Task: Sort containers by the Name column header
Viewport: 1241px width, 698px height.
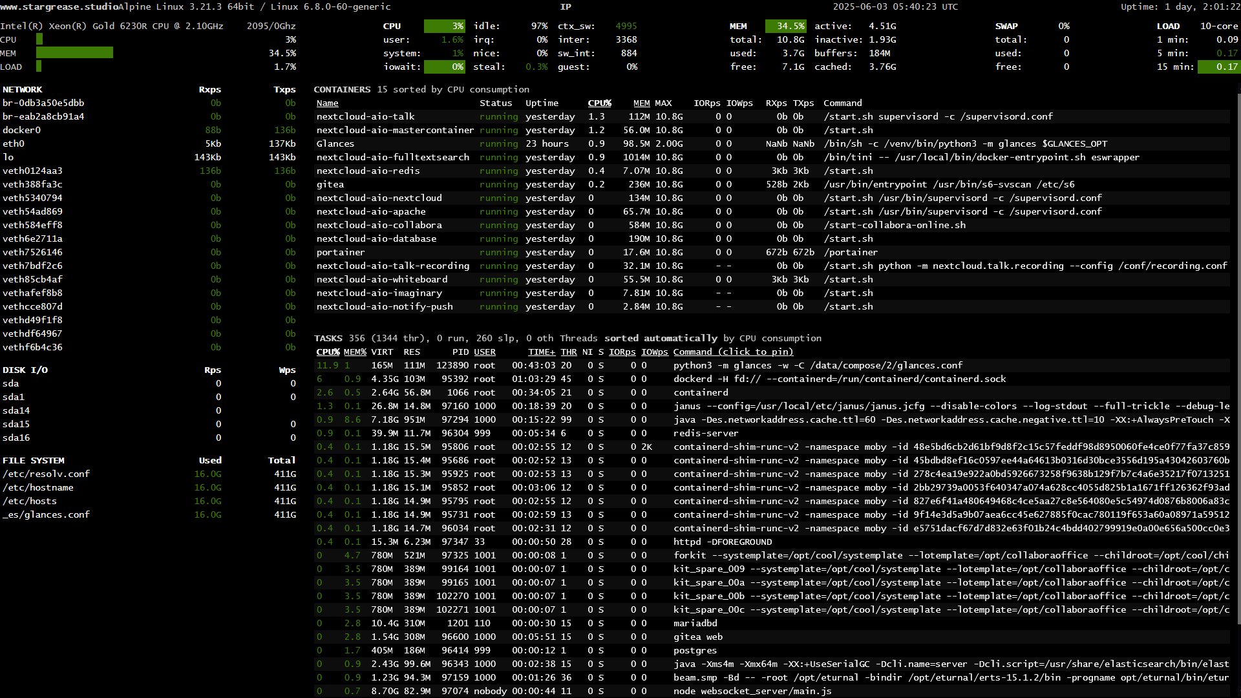Action: coord(327,103)
